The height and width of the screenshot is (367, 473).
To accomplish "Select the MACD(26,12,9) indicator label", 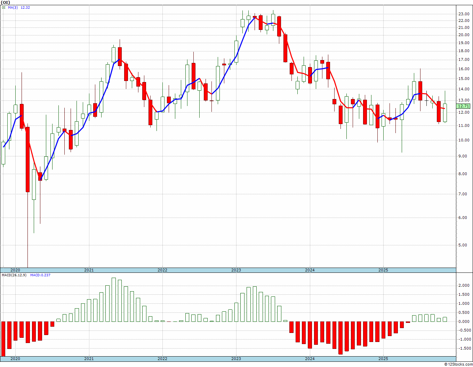I will pyautogui.click(x=14, y=275).
